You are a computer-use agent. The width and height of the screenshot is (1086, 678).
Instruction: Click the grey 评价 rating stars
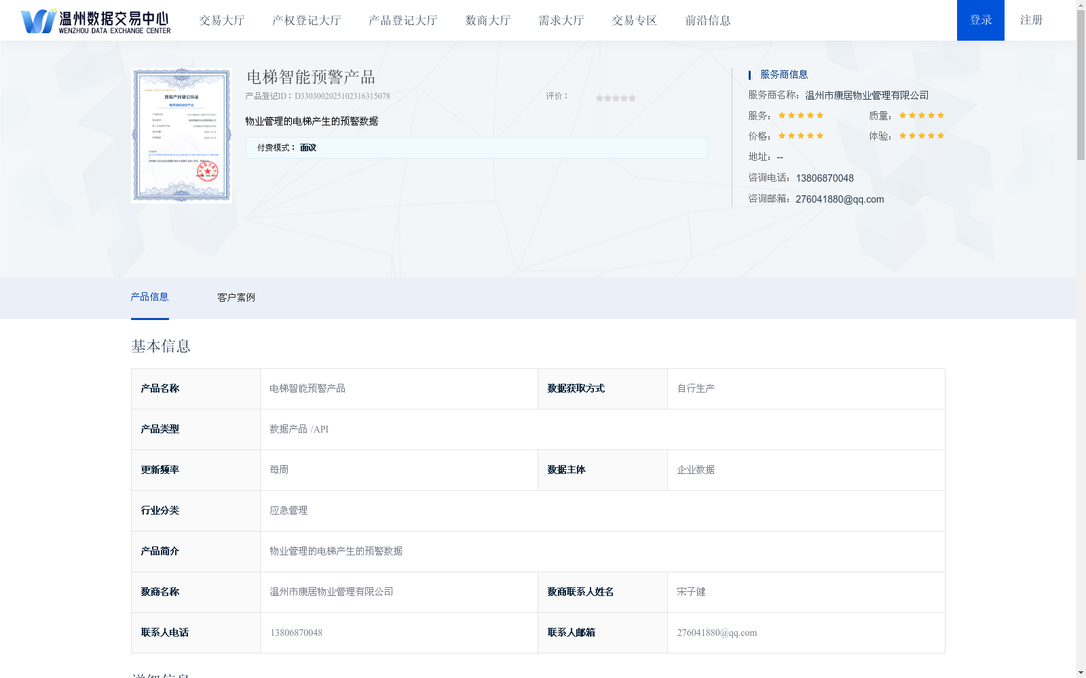[x=616, y=98]
